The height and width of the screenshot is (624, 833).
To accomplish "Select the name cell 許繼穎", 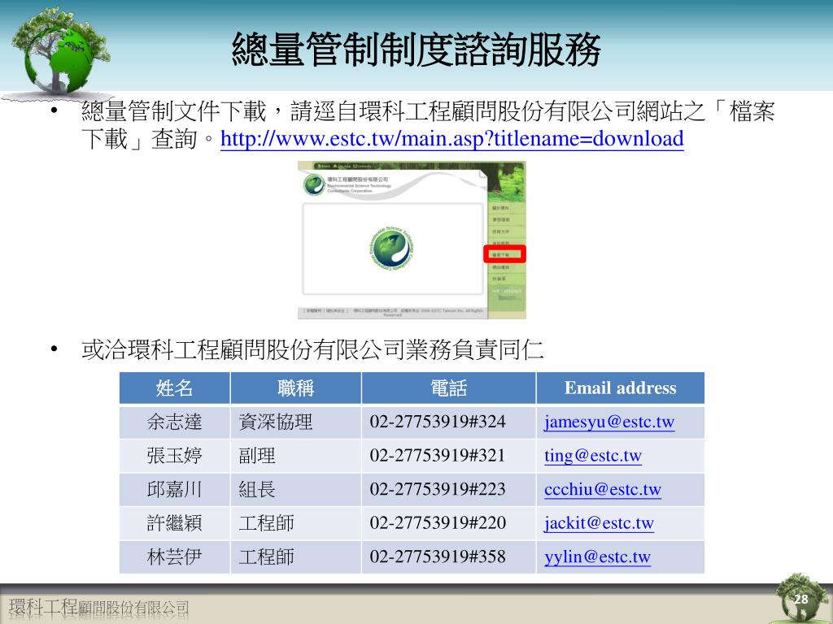I will [x=174, y=523].
